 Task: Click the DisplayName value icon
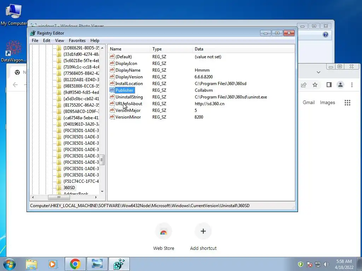112,70
